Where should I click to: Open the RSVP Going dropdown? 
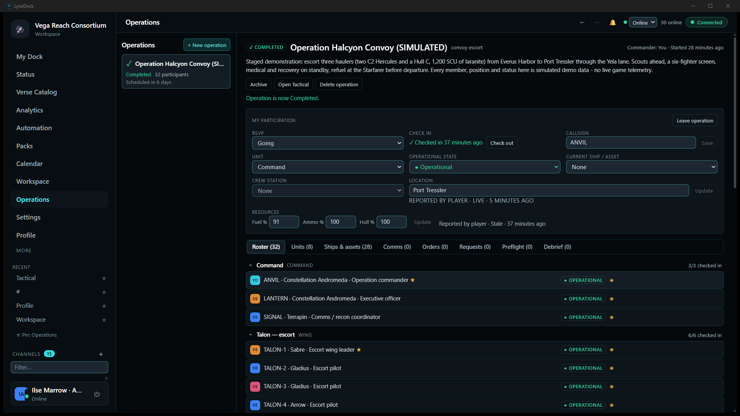click(x=328, y=143)
